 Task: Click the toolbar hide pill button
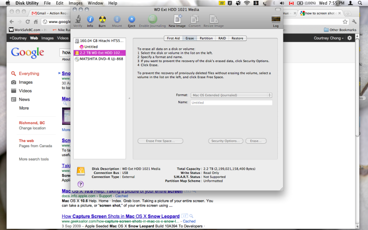click(278, 9)
